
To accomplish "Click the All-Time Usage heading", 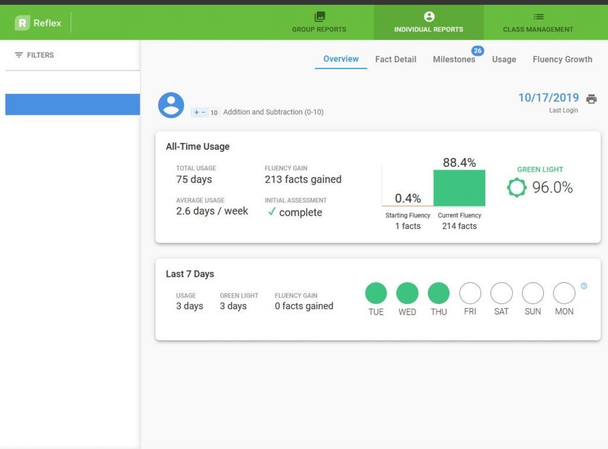I will pos(197,147).
